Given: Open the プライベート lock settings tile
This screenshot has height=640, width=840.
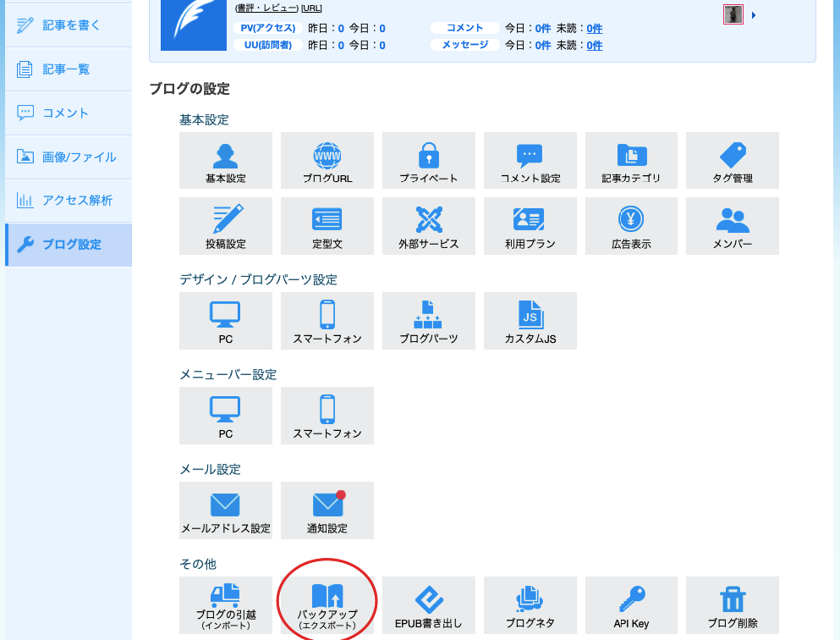Looking at the screenshot, I should (429, 160).
